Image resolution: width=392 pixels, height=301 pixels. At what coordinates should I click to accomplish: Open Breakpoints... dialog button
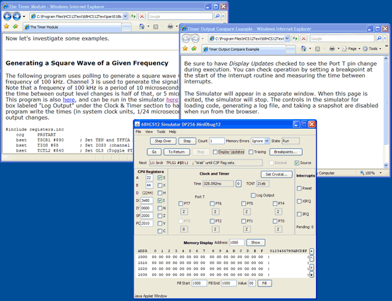pyautogui.click(x=286, y=152)
